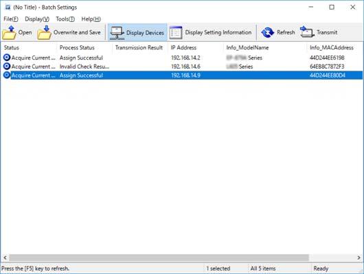Click the horizontal scrollbar right arrow
Viewport: 364px width, 274px height.
[x=359, y=258]
